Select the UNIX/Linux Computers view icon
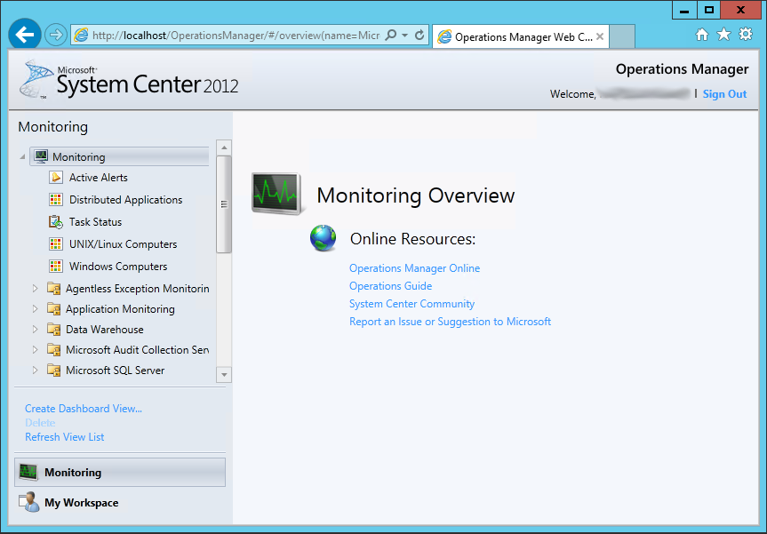767x534 pixels. tap(55, 244)
